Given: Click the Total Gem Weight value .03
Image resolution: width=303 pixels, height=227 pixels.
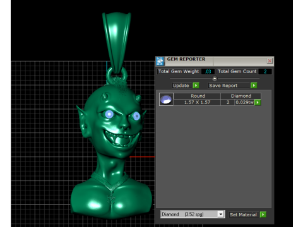Looking at the screenshot, I should click(208, 71).
